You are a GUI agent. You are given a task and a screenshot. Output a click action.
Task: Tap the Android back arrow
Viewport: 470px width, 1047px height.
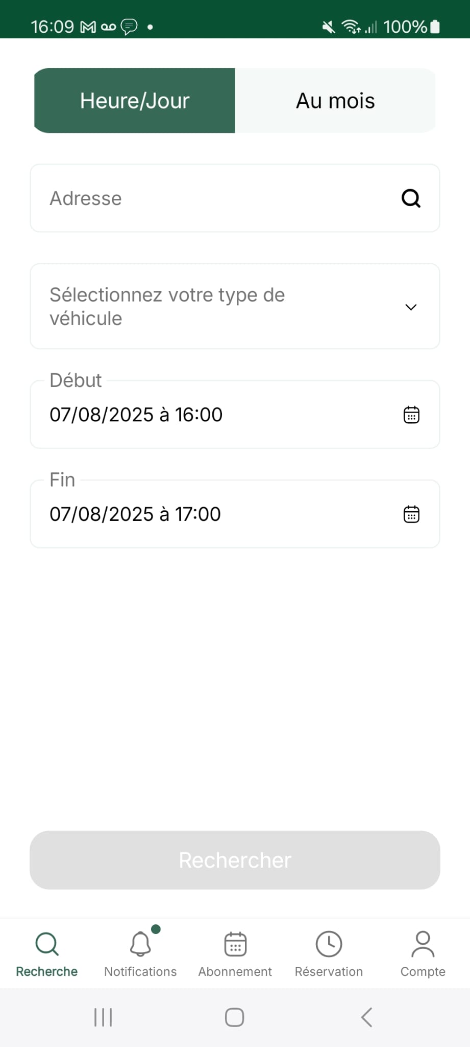pos(366,1017)
